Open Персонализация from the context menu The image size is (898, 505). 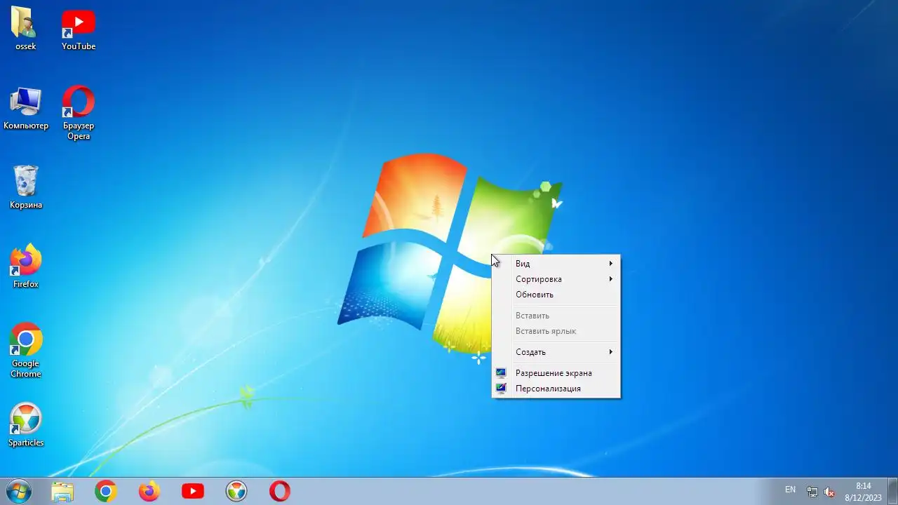(556, 389)
